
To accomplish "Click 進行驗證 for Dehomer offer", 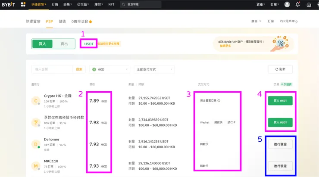I will point(280,144).
